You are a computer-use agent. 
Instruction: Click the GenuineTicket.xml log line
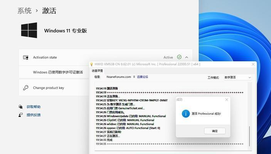[x=120, y=108]
